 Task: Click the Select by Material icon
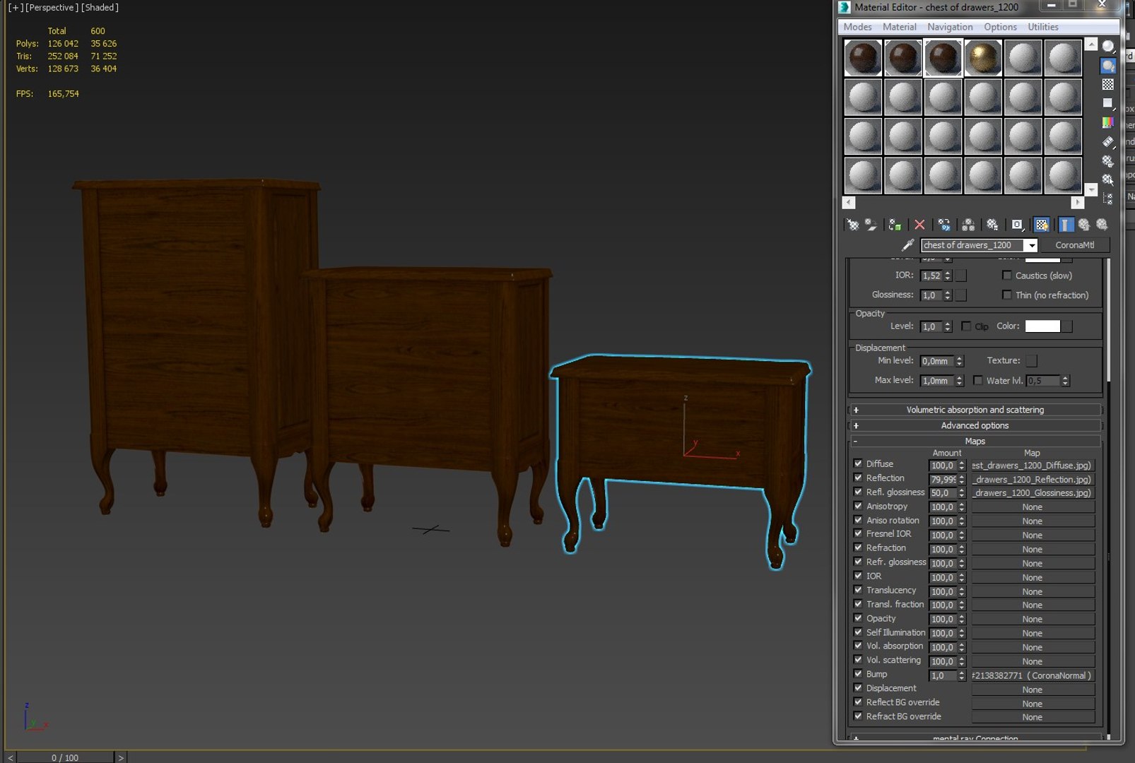(x=1108, y=180)
